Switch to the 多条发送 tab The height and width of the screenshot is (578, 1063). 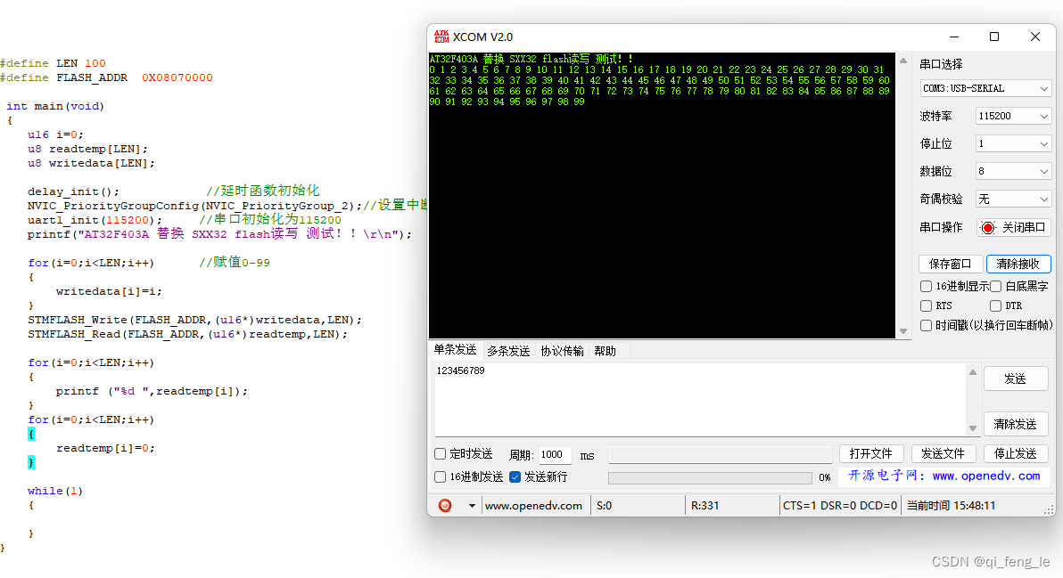pyautogui.click(x=507, y=351)
